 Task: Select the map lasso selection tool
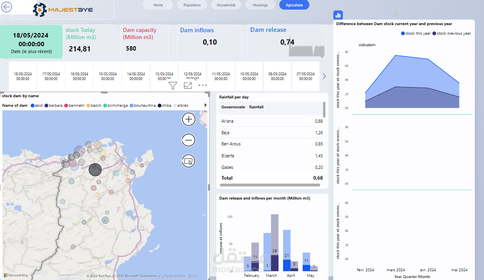tap(188, 161)
